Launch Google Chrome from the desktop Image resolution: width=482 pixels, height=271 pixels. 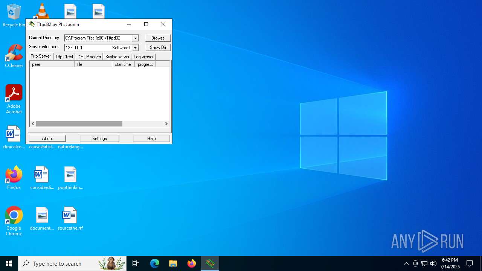tap(14, 221)
